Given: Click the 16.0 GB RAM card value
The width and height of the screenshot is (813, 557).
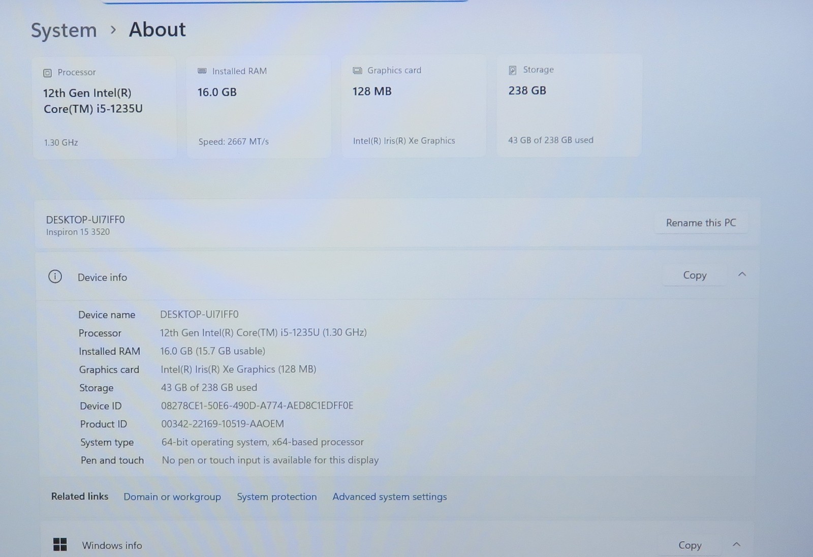Looking at the screenshot, I should 217,92.
